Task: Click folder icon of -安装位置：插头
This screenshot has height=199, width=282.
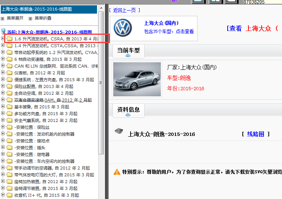Action: tap(9, 148)
